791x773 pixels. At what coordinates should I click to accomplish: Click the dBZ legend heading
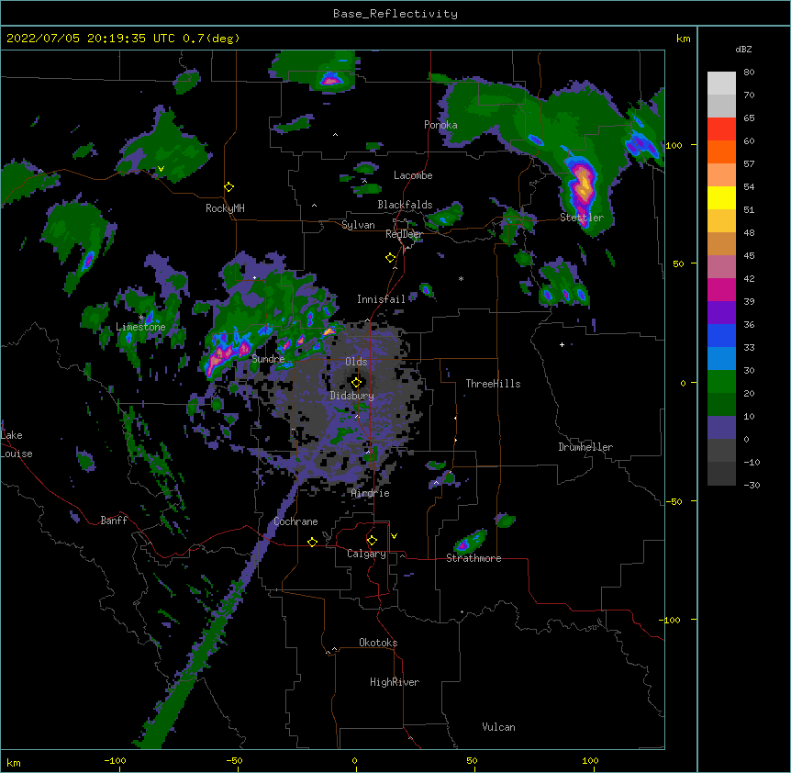click(x=743, y=49)
